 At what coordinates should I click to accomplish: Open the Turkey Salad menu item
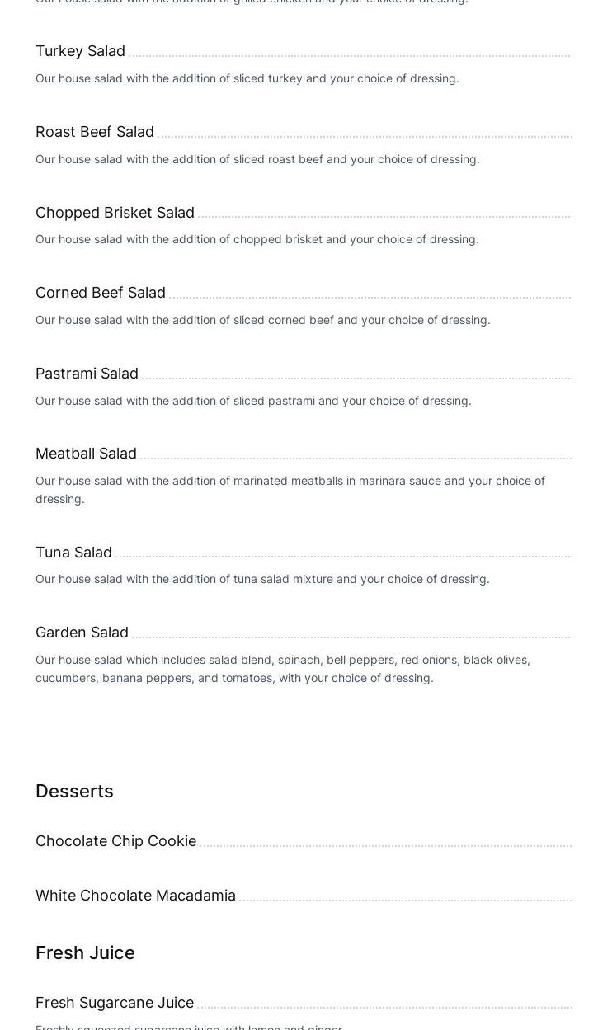[81, 51]
